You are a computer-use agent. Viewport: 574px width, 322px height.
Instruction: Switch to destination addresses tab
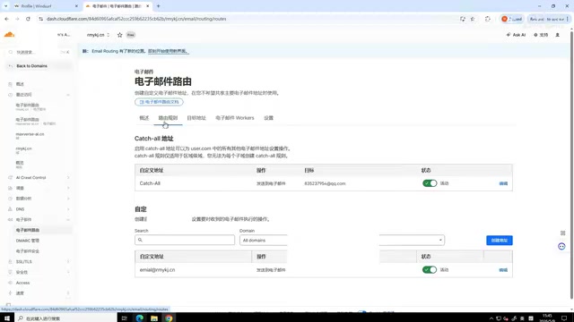196,118
